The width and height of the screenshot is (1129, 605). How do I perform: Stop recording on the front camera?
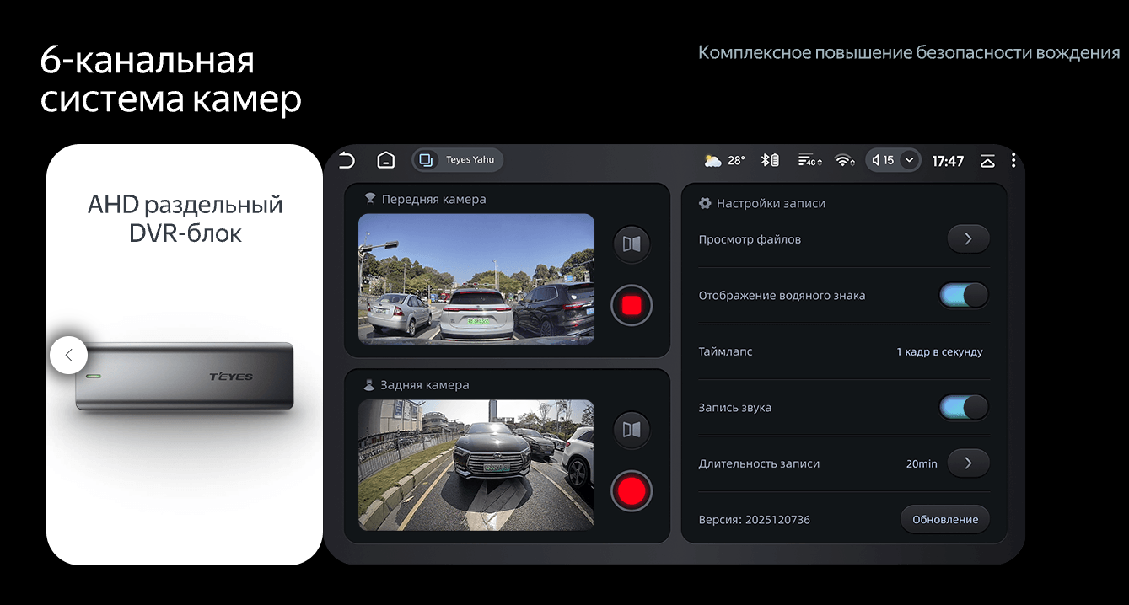tap(632, 305)
